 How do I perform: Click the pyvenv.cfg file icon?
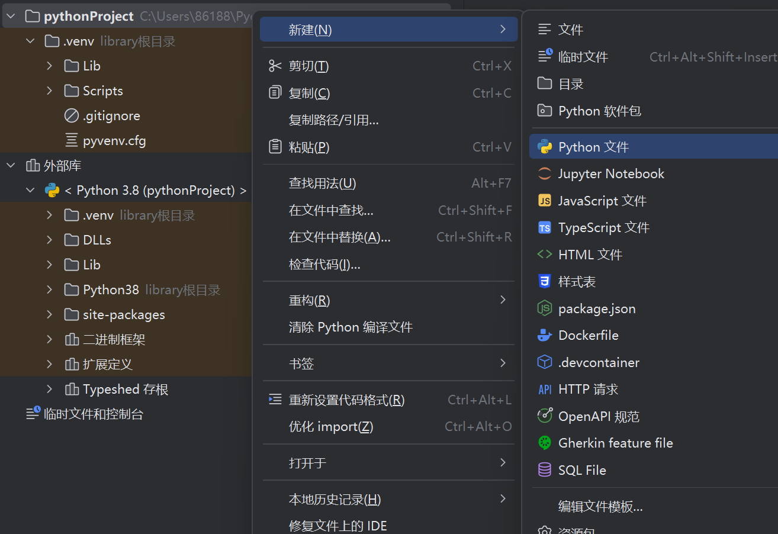[x=72, y=141]
